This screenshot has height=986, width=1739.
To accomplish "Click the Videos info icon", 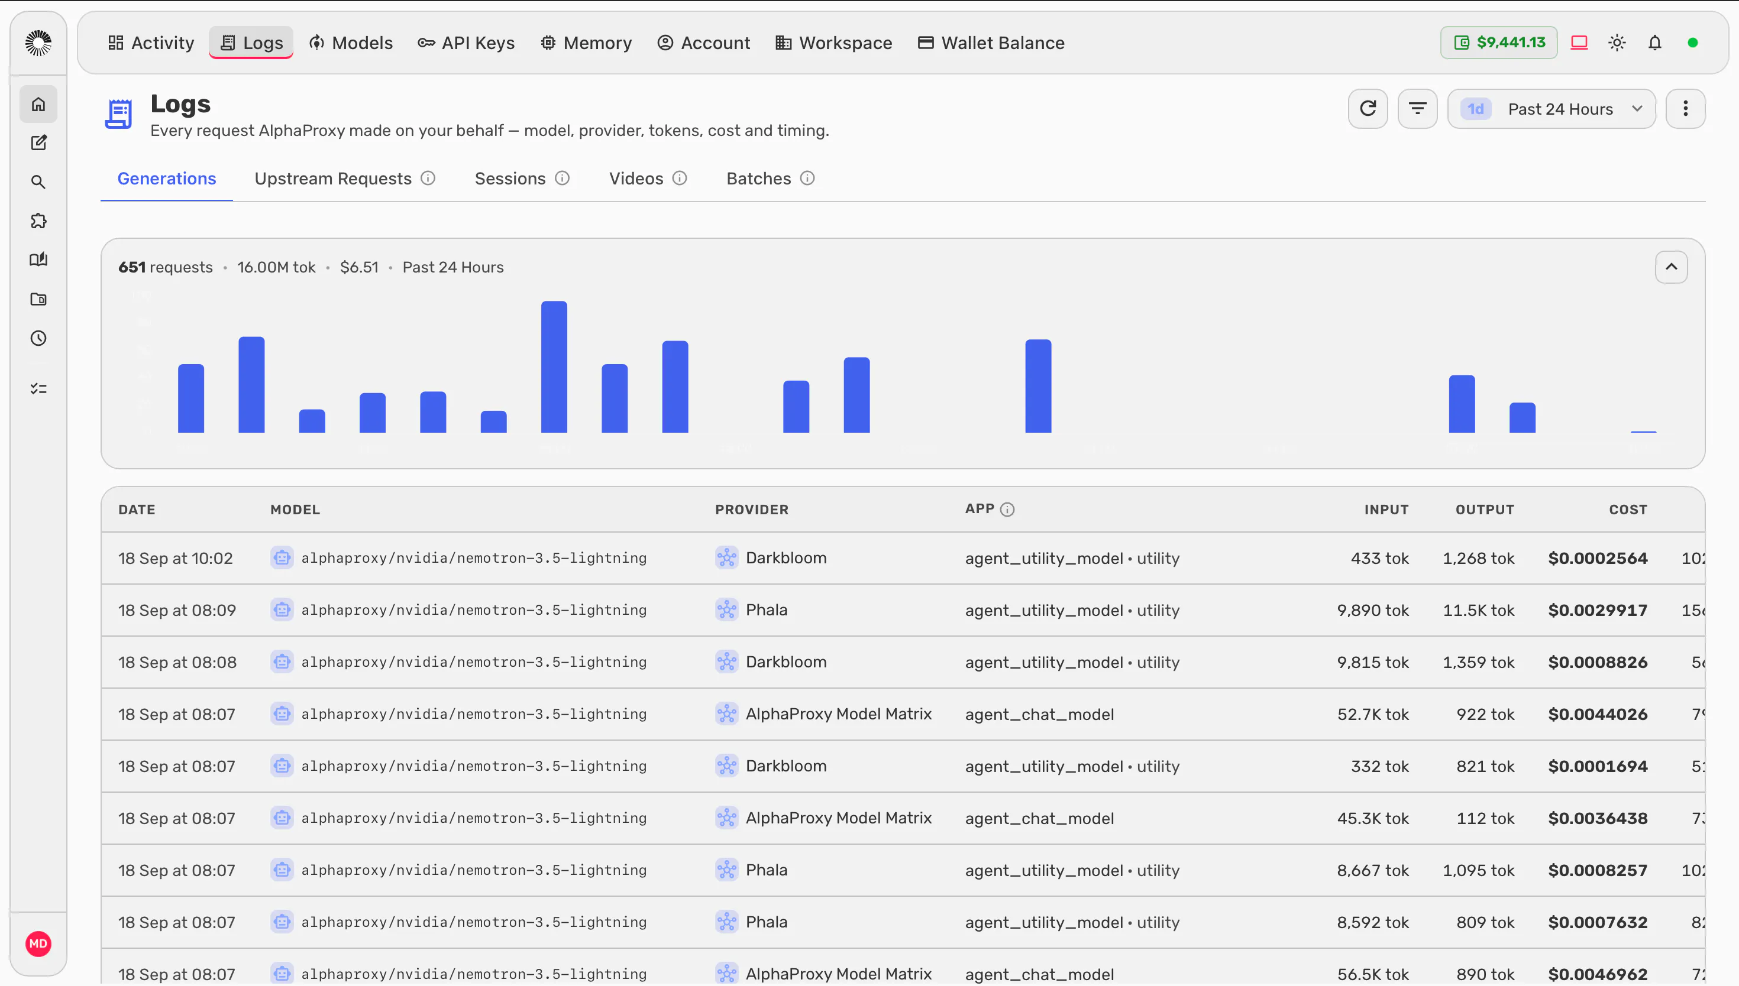I will click(680, 178).
